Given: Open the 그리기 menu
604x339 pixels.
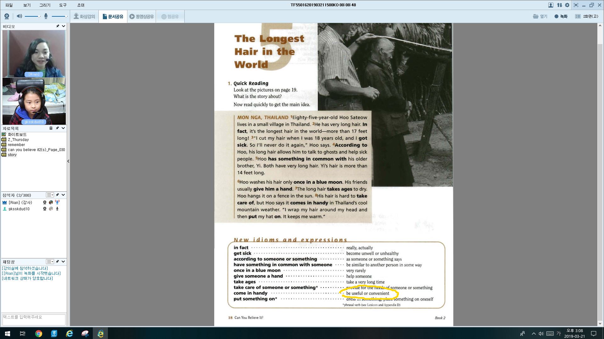Looking at the screenshot, I should pos(45,5).
